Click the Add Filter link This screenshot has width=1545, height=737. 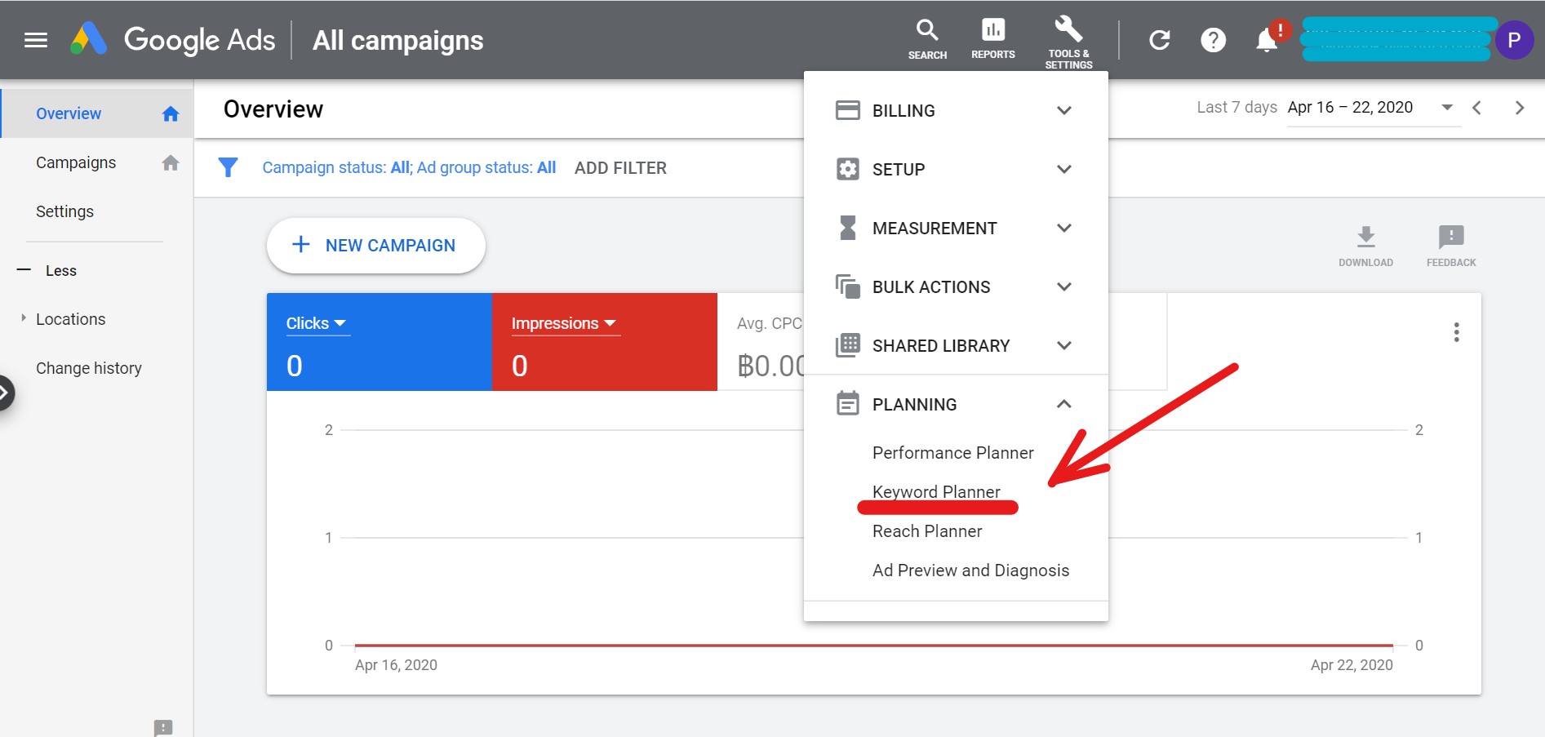tap(620, 167)
